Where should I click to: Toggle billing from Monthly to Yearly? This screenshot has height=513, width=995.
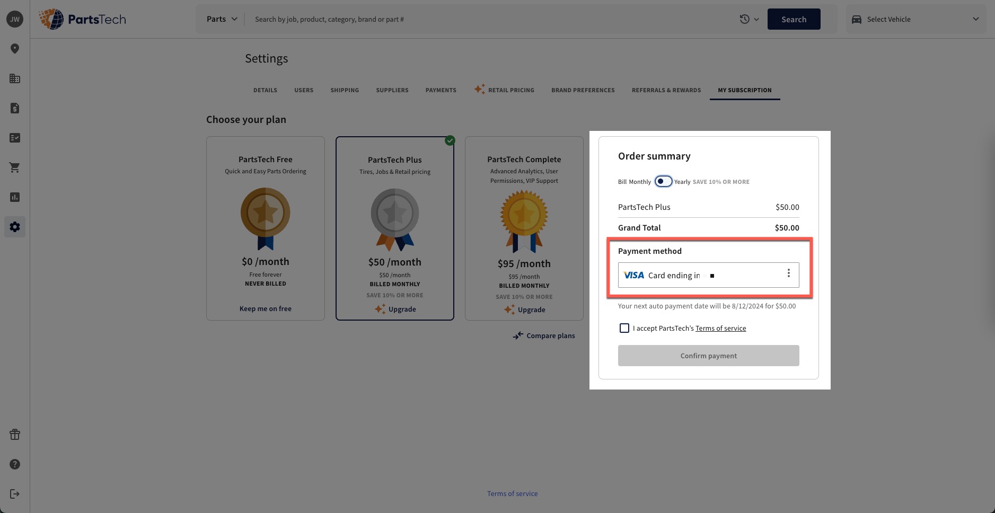(662, 181)
